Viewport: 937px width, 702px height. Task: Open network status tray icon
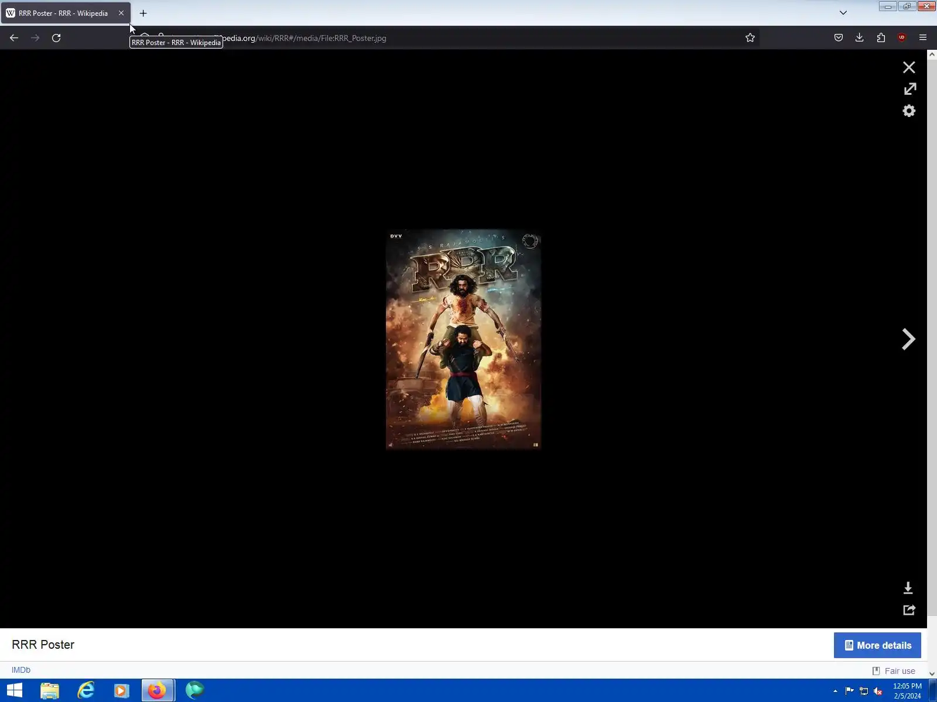(x=864, y=691)
